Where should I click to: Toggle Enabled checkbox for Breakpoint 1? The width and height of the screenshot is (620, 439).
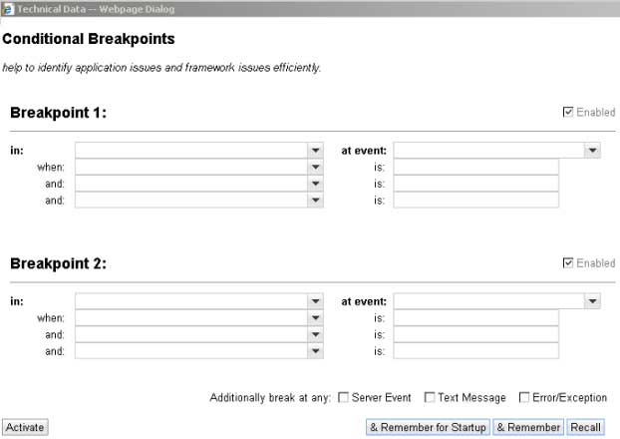(567, 112)
